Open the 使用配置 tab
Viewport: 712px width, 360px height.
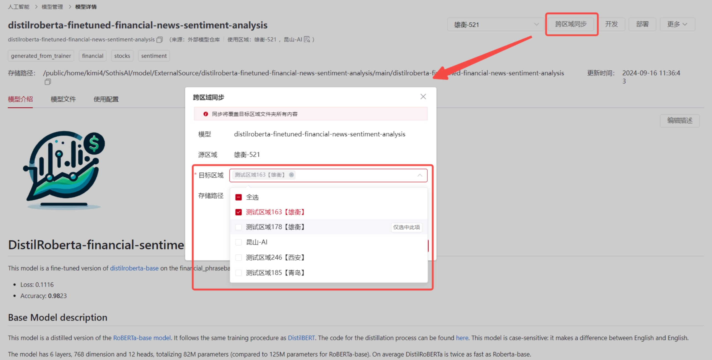106,99
